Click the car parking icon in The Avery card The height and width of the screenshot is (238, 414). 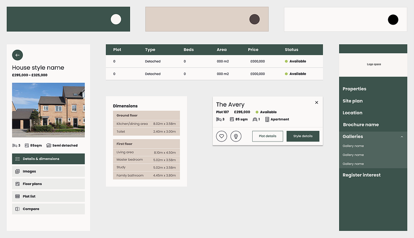click(255, 119)
